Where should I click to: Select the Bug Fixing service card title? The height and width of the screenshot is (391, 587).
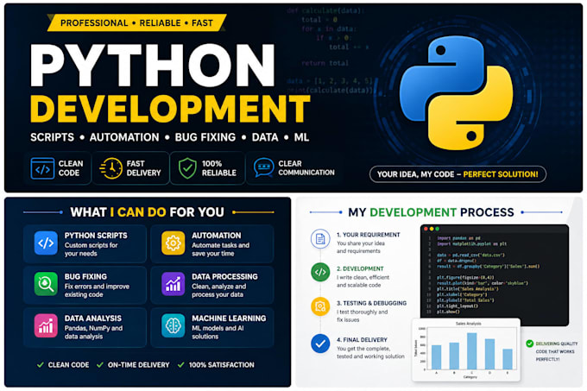click(x=85, y=276)
